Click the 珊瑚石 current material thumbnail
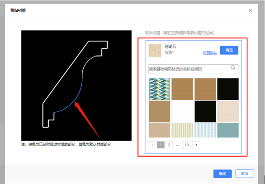Image resolution: width=265 pixels, height=184 pixels. (x=155, y=50)
